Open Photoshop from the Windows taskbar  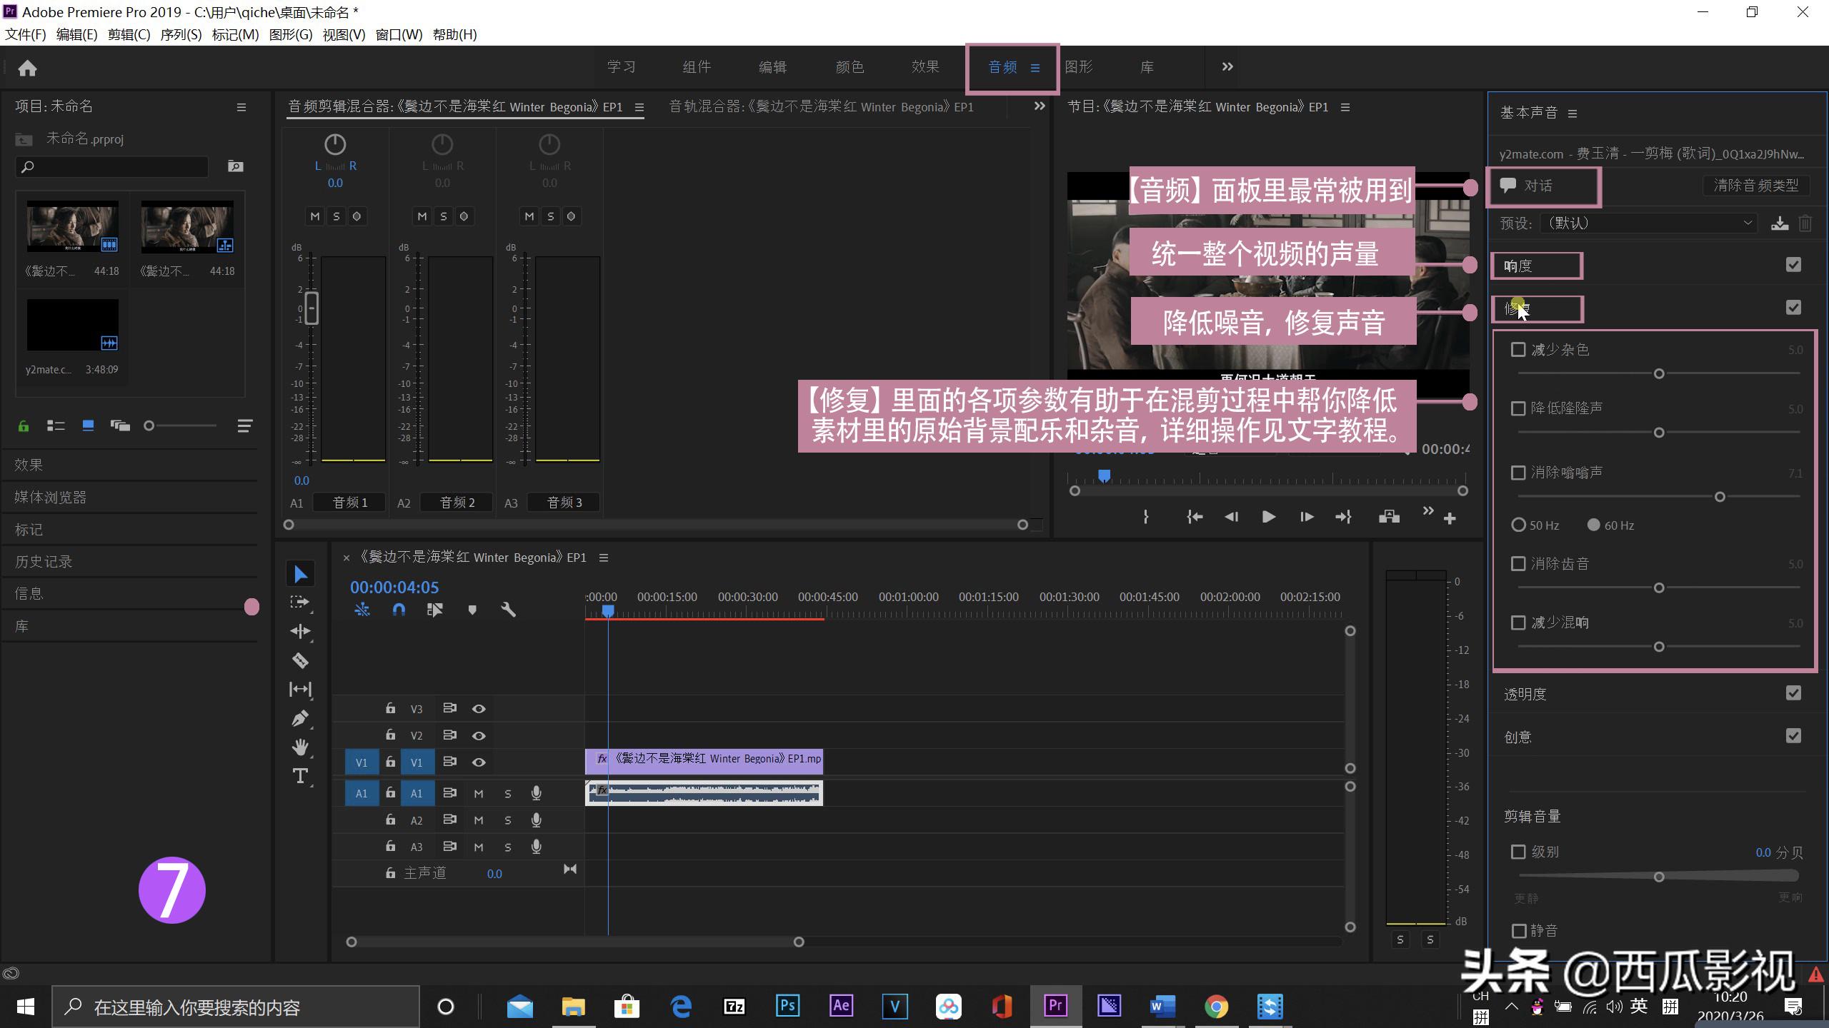[x=787, y=1007]
